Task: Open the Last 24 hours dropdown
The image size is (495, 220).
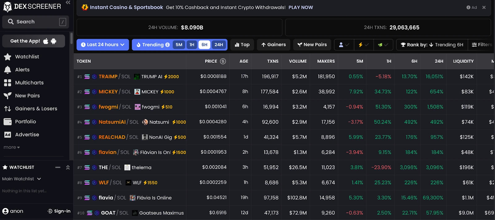Action: pyautogui.click(x=103, y=45)
